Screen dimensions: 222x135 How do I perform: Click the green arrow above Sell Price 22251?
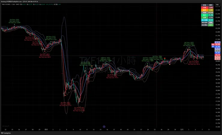point(14,25)
